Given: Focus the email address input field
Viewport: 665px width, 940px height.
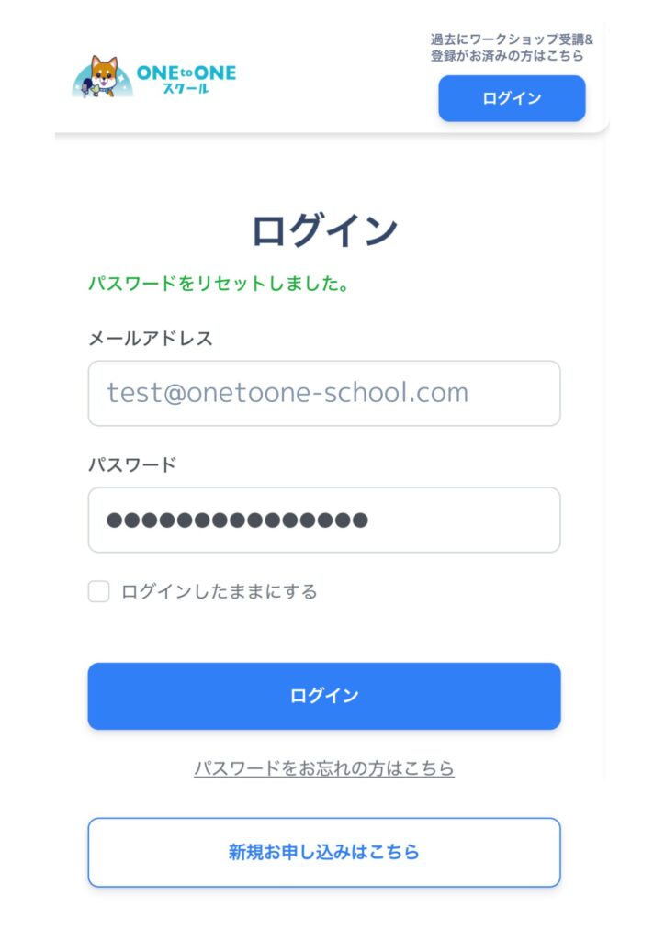Looking at the screenshot, I should (x=324, y=393).
